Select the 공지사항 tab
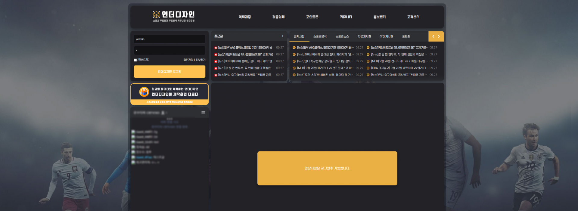 (x=299, y=36)
